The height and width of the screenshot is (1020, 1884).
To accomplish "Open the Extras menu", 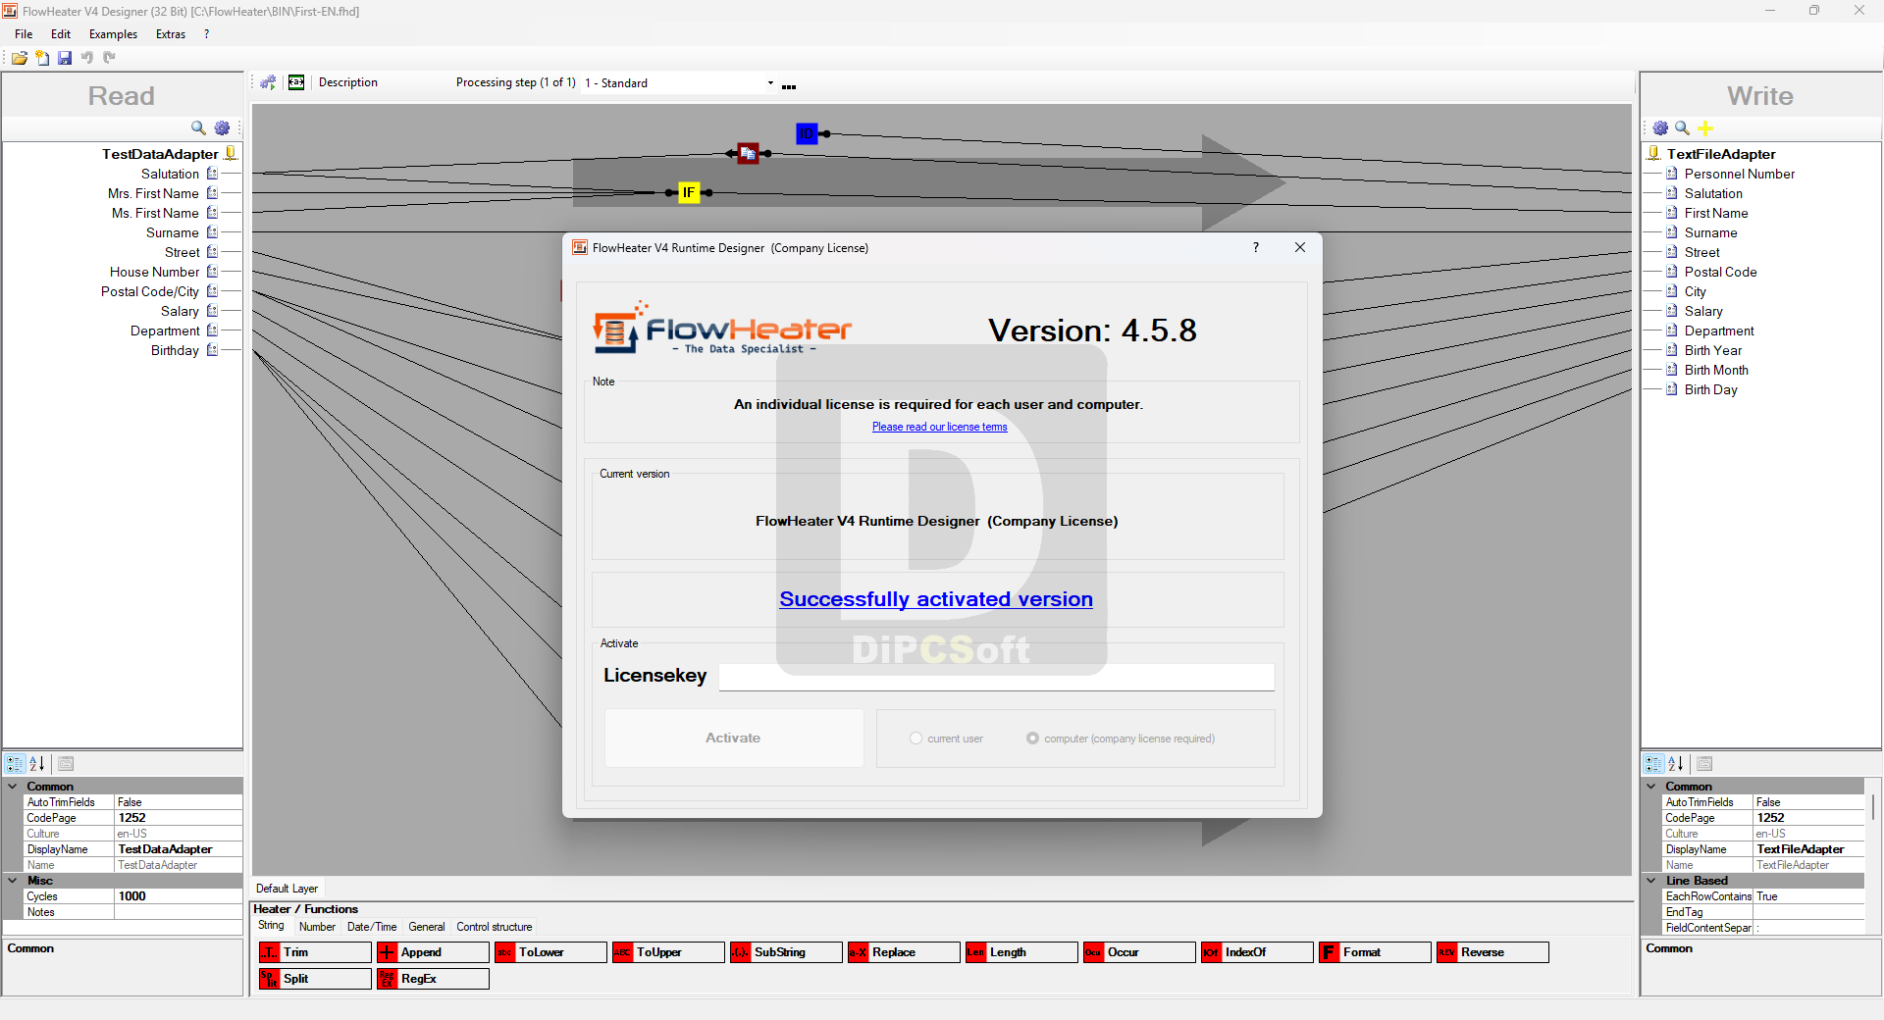I will pos(171,34).
